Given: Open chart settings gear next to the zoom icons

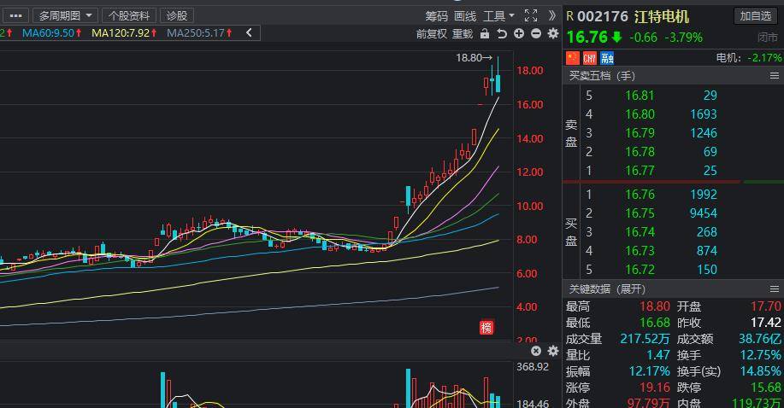Looking at the screenshot, I should [552, 33].
